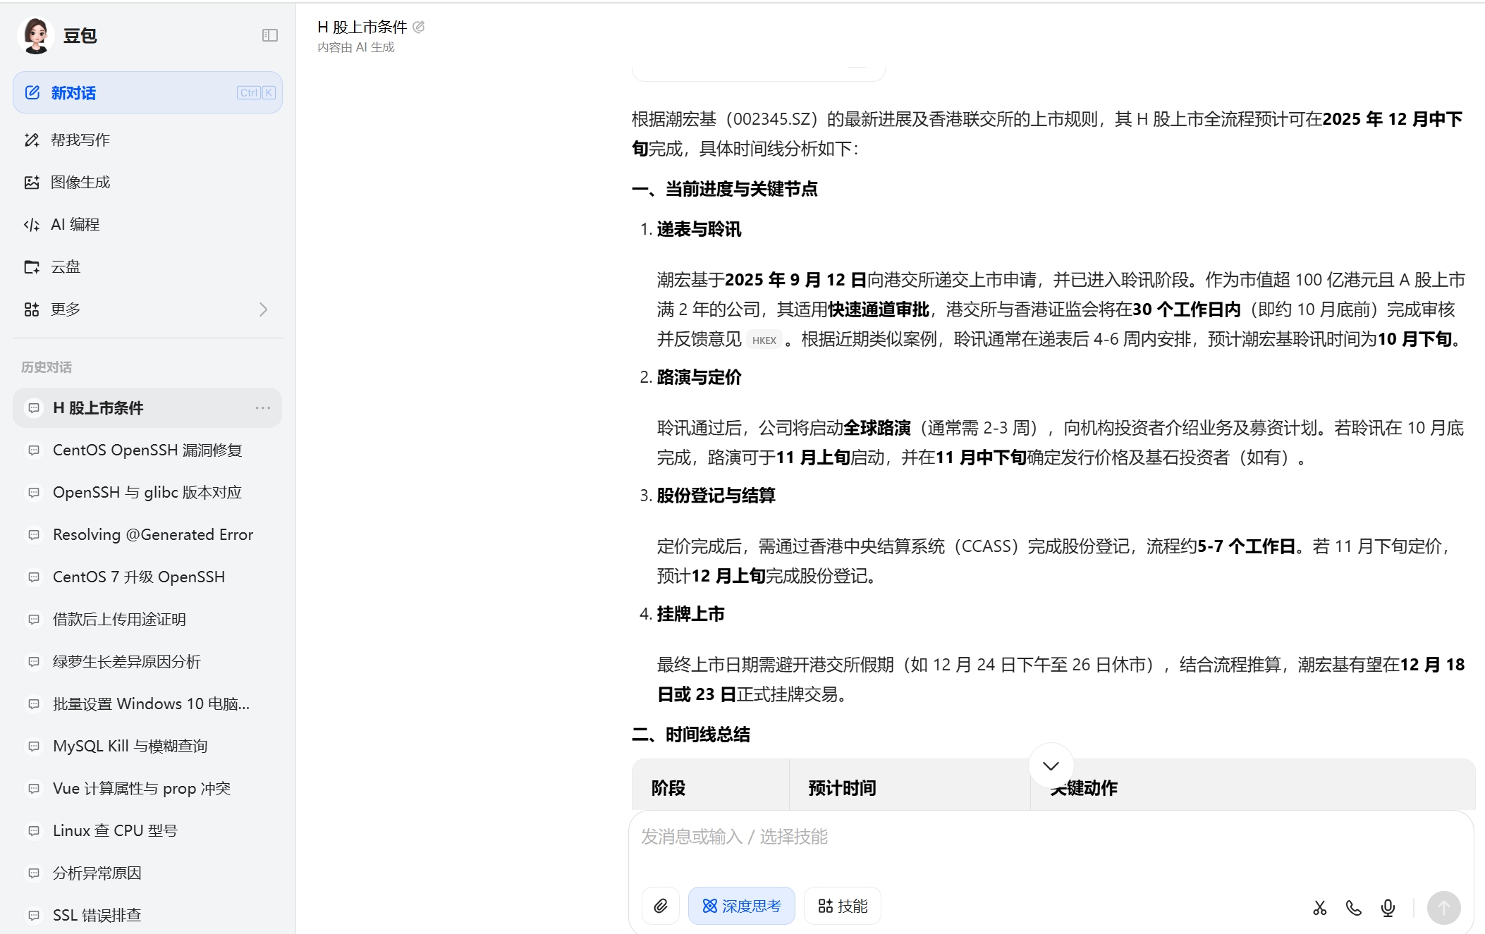
Task: Open 图像生成 image generation
Action: [80, 183]
